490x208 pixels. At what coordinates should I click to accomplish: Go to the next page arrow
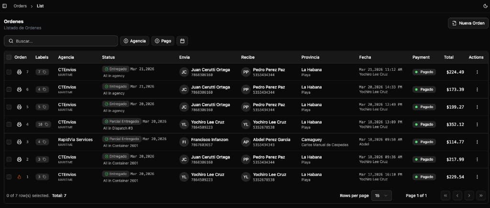[x=469, y=196]
